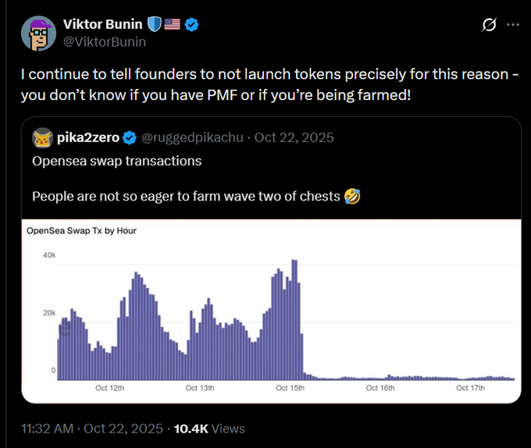Click pika2zero's Pikachu avatar
Image resolution: width=531 pixels, height=448 pixels.
tap(42, 138)
